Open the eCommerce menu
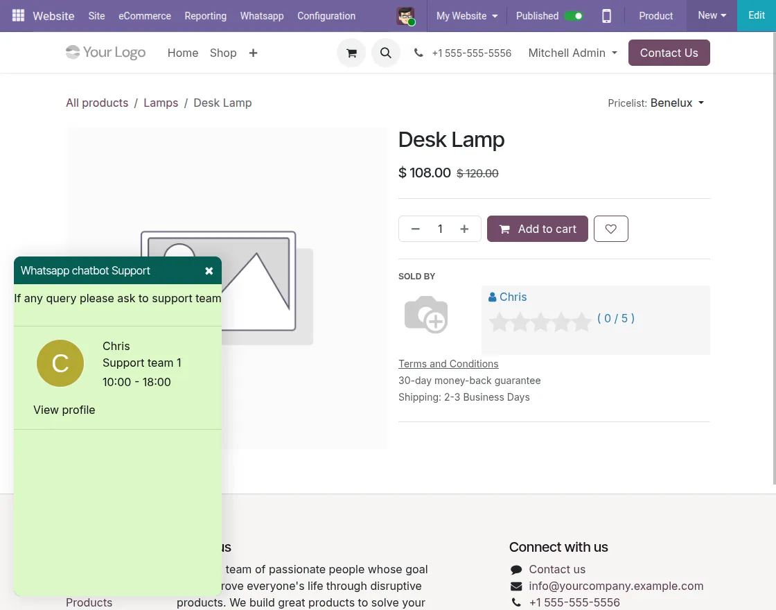The height and width of the screenshot is (610, 776). click(145, 16)
